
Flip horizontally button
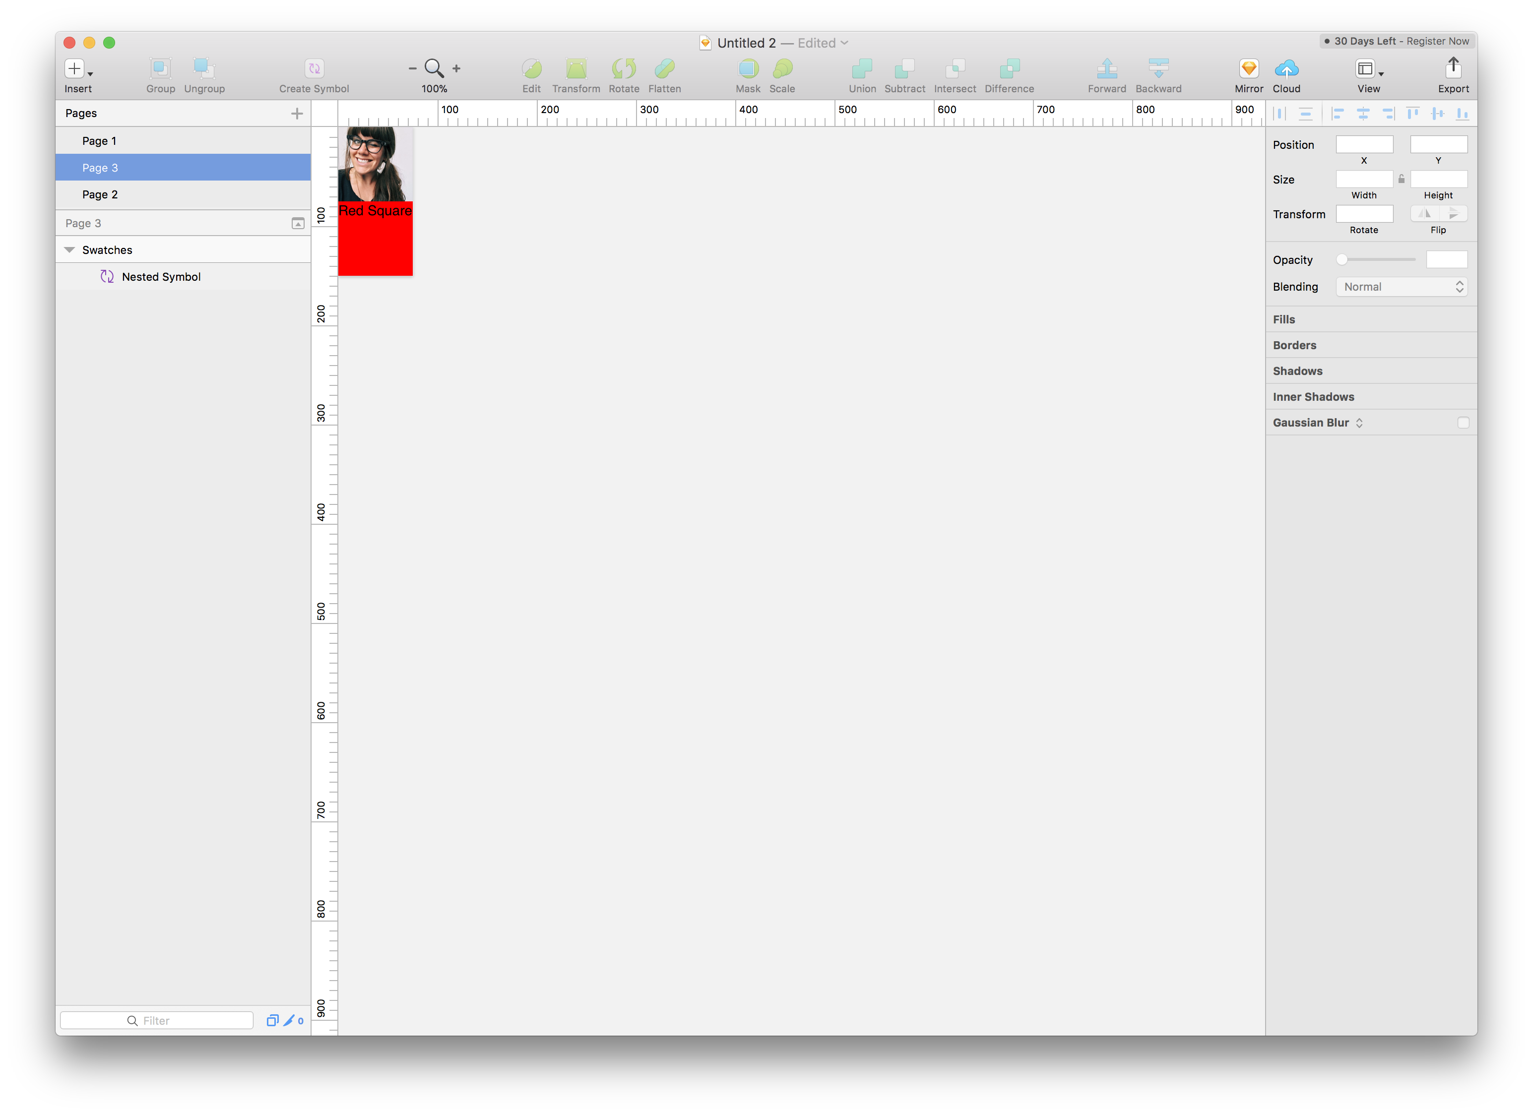click(1424, 214)
